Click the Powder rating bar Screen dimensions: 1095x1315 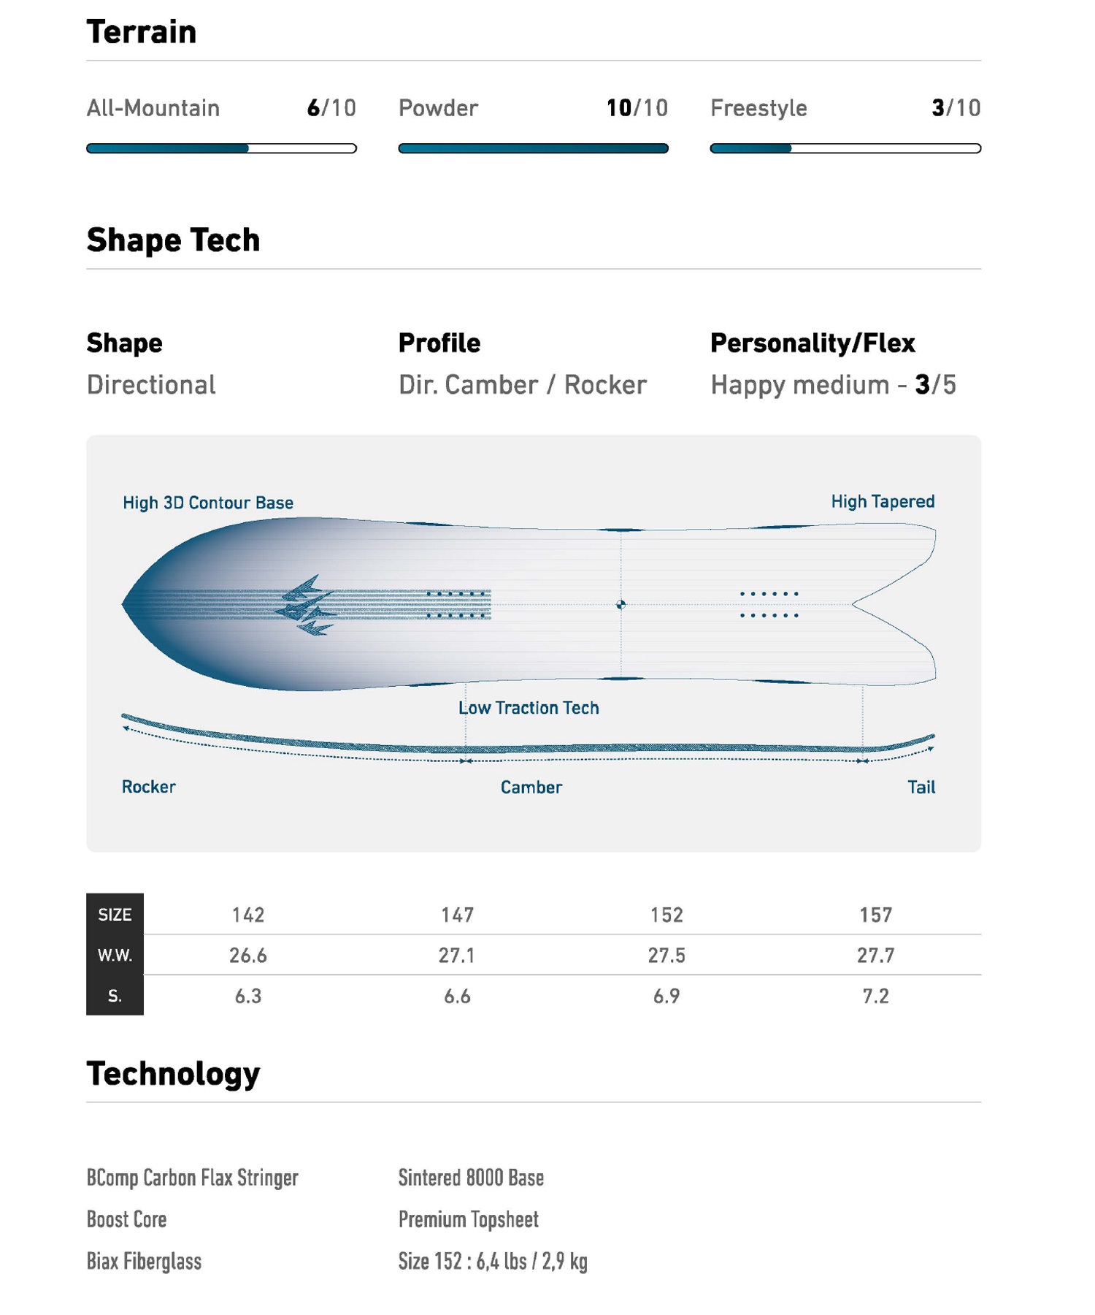(x=533, y=148)
